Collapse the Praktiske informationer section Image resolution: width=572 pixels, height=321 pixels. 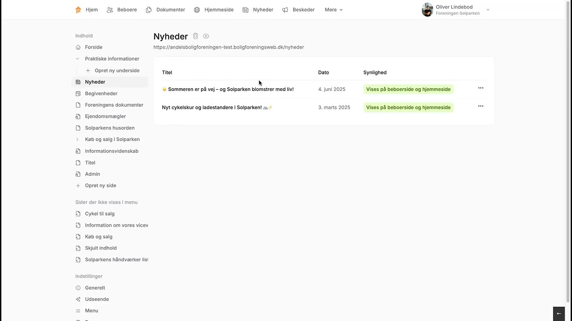[77, 59]
